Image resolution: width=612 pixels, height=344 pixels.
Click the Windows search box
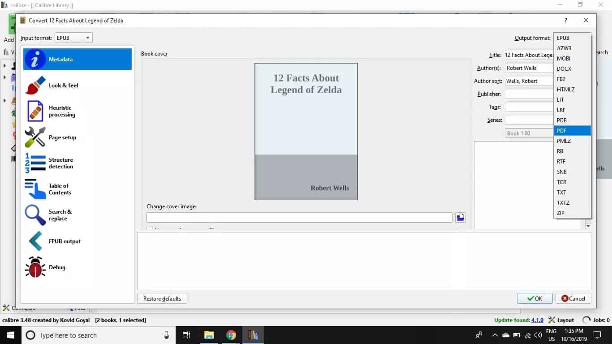98,335
